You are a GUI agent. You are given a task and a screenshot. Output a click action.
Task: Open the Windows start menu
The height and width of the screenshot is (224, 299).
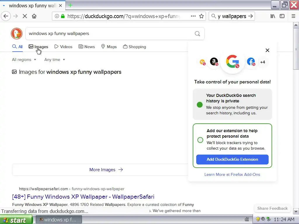(16, 220)
